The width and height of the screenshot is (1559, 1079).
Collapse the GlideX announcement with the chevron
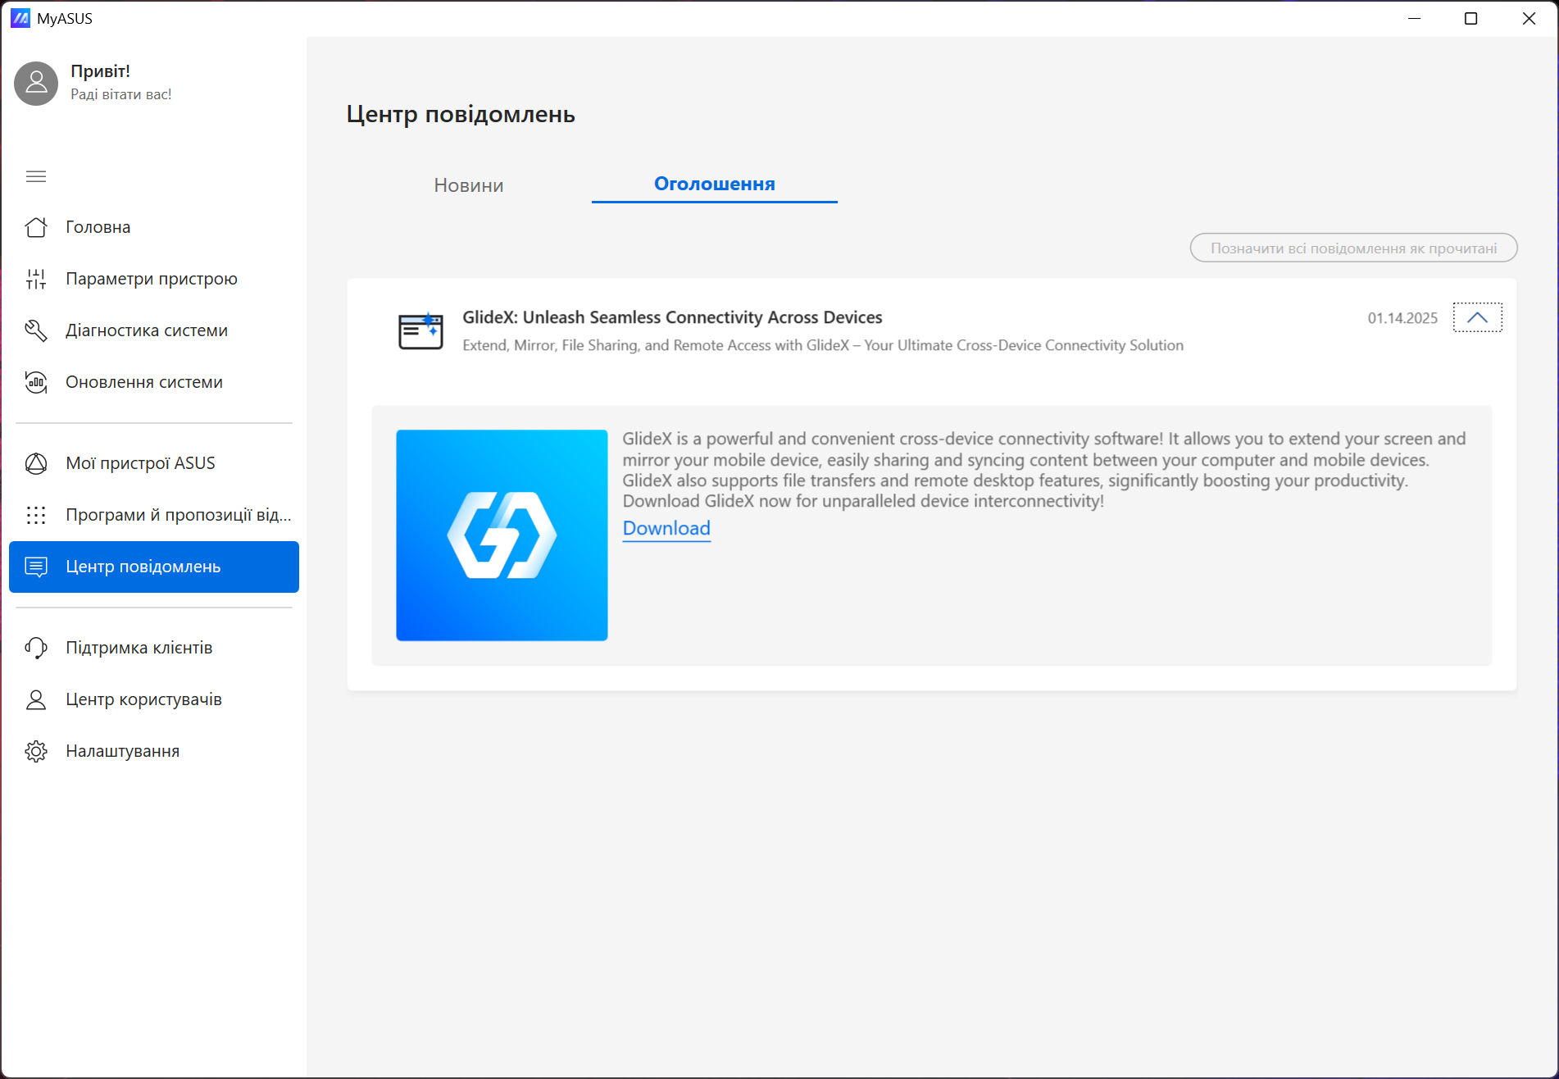pos(1477,317)
